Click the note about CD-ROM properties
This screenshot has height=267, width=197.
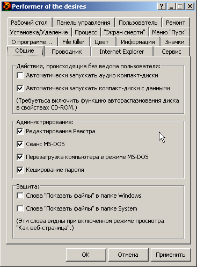click(x=98, y=104)
